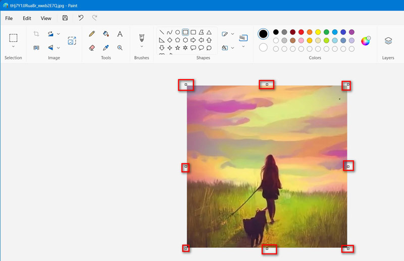Select the Fill bucket tool
This screenshot has width=404, height=261.
pyautogui.click(x=106, y=34)
